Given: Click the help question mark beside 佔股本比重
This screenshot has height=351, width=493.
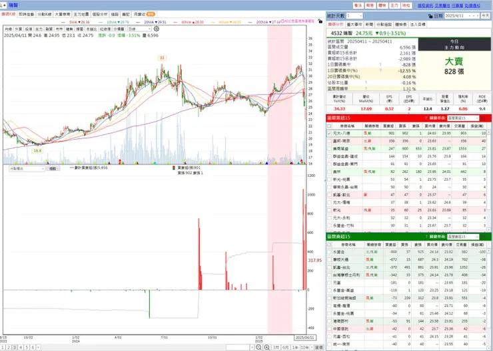Looking at the screenshot, I should coord(366,83).
